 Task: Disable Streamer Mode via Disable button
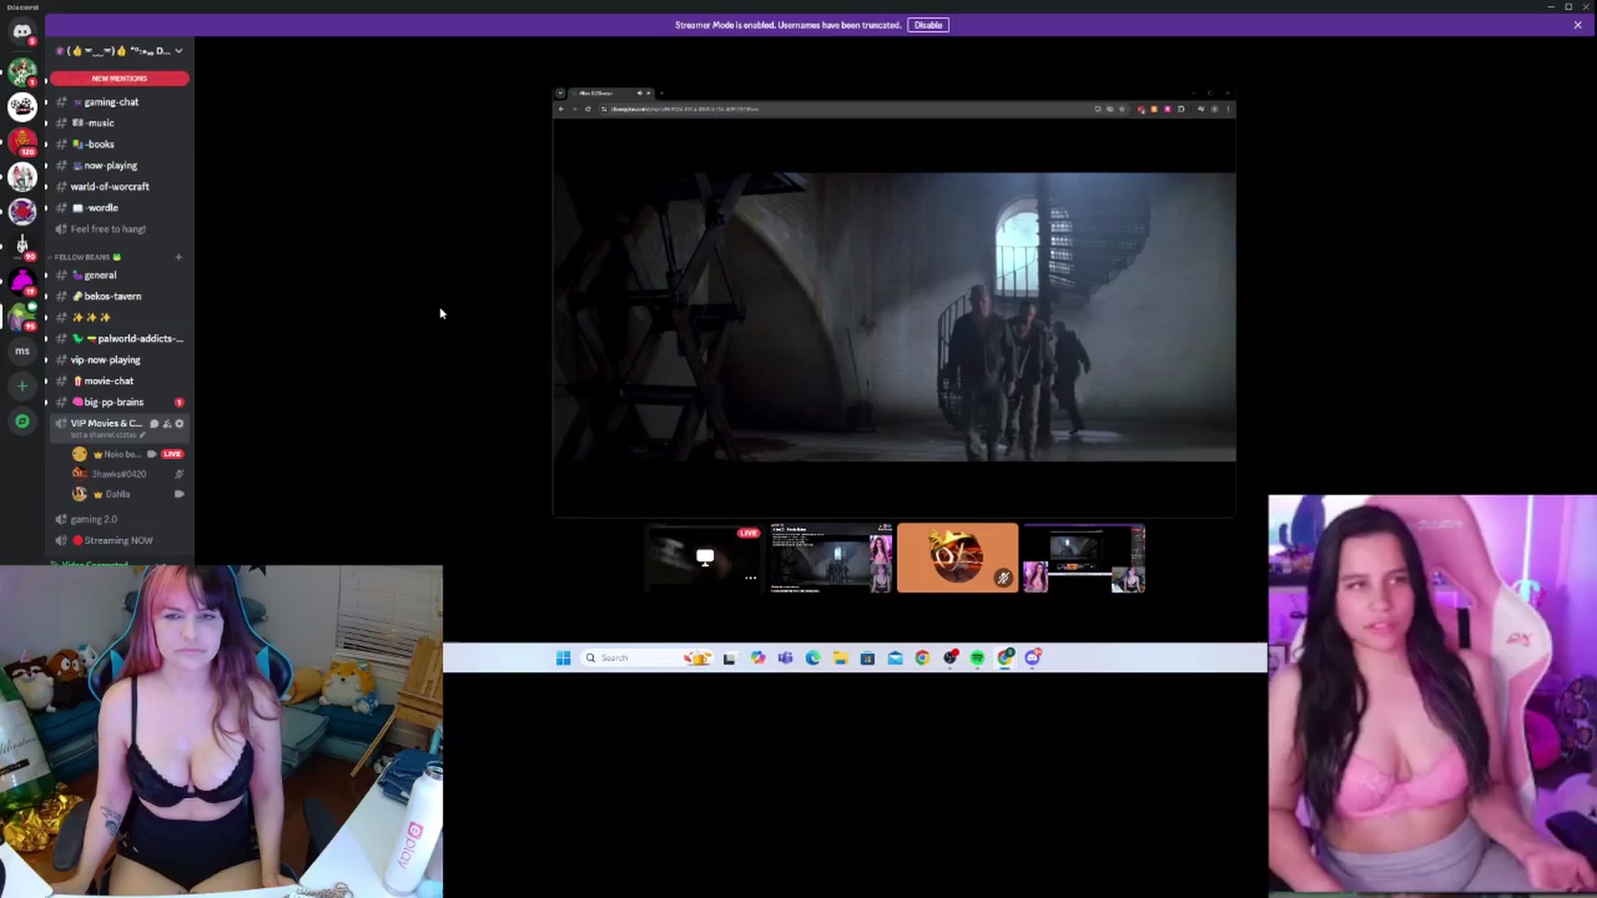[x=928, y=25]
